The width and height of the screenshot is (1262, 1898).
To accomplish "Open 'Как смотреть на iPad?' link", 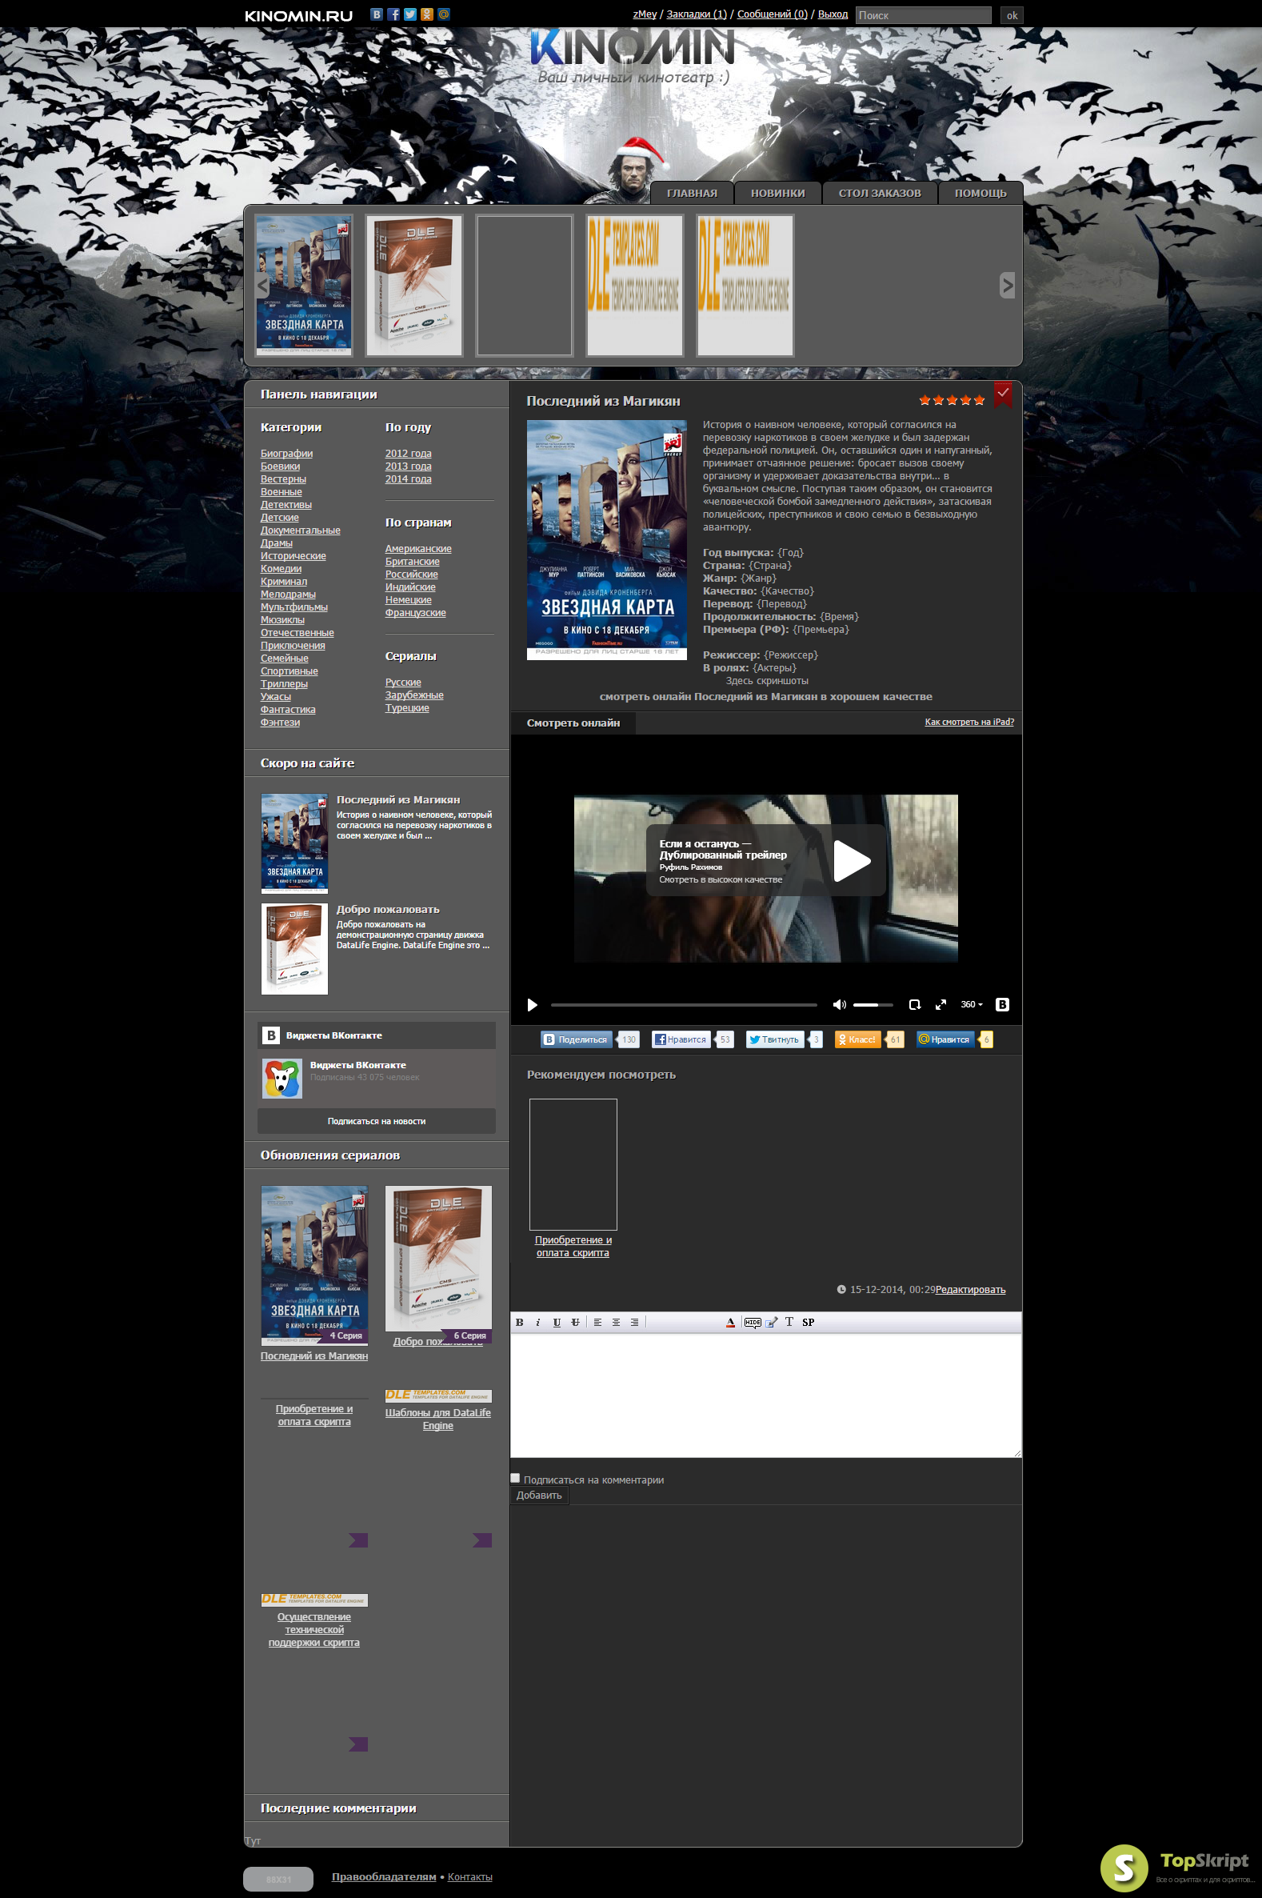I will point(969,723).
